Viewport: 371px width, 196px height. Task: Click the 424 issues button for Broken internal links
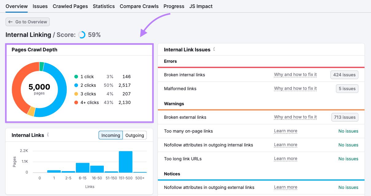pyautogui.click(x=344, y=74)
